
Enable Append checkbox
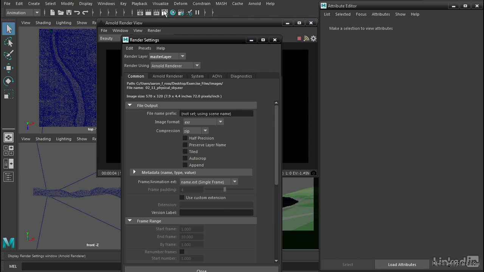click(x=185, y=165)
